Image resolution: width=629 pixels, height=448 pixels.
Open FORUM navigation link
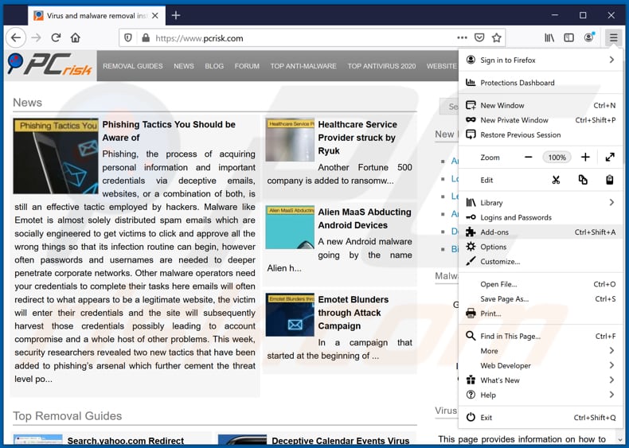247,66
